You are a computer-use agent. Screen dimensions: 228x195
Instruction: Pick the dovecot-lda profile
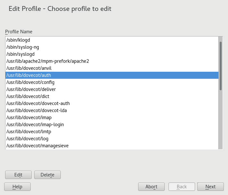tap(36, 110)
